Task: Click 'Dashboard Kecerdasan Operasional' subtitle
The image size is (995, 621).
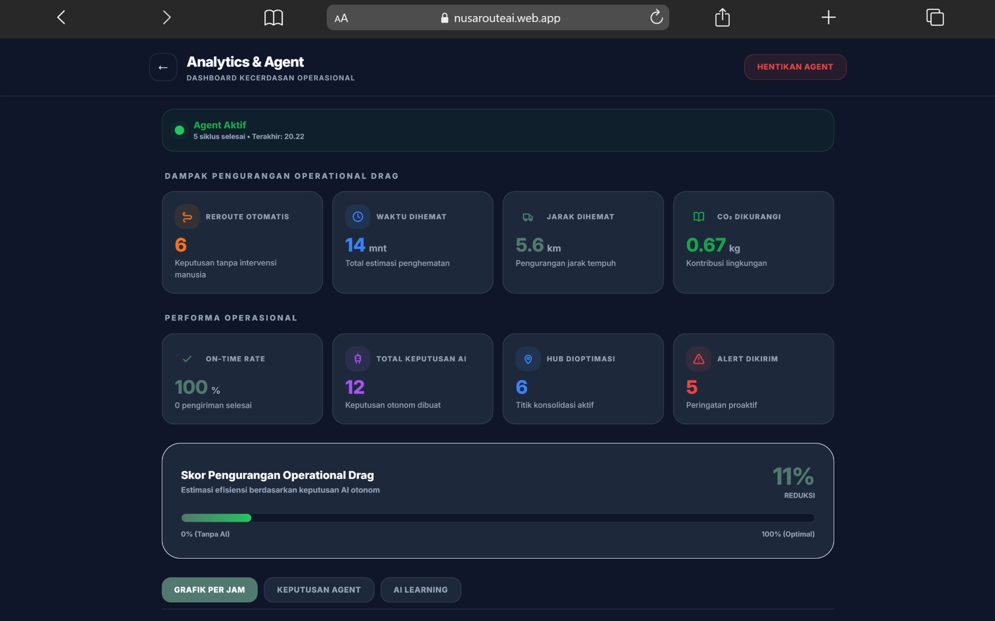Action: click(271, 78)
